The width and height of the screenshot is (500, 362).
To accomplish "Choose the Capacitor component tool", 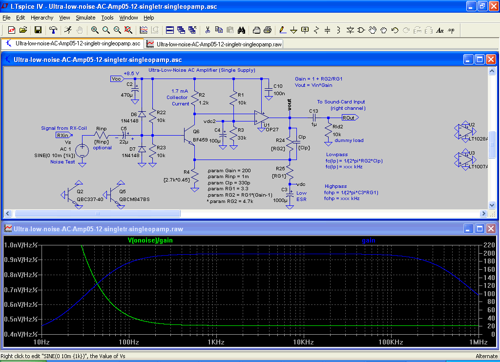I will pyautogui.click(x=327, y=30).
